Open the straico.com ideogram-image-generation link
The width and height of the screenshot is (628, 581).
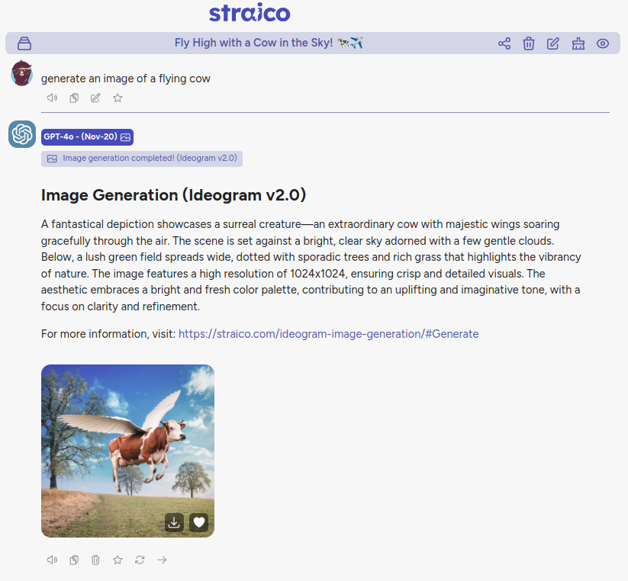[x=328, y=334]
